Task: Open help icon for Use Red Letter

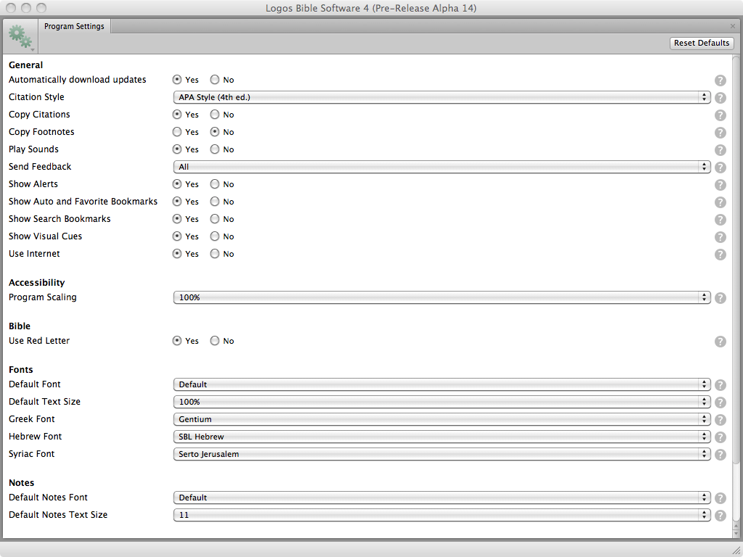Action: coord(721,342)
